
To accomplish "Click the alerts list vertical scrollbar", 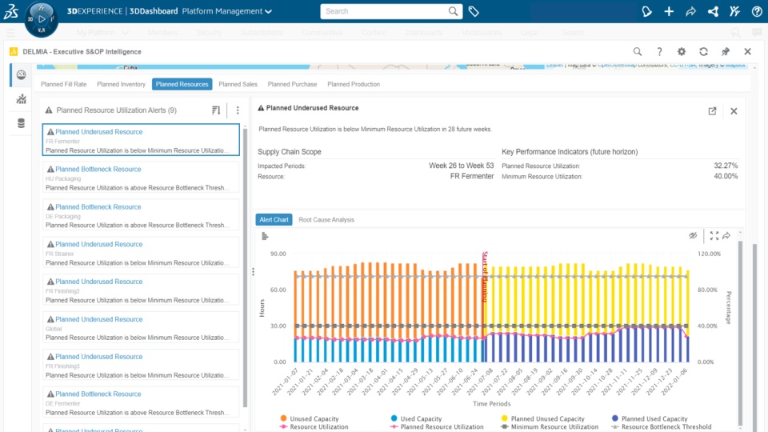I will click(x=245, y=267).
